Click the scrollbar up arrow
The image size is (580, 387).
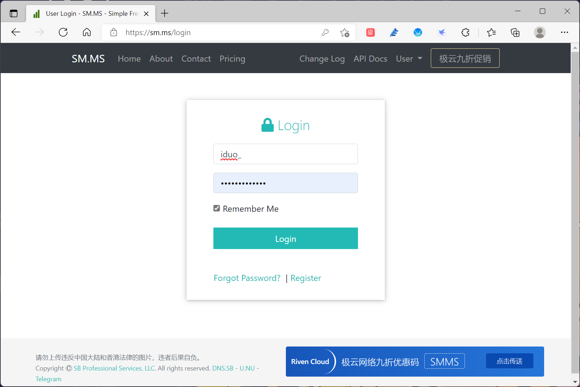pyautogui.click(x=575, y=48)
